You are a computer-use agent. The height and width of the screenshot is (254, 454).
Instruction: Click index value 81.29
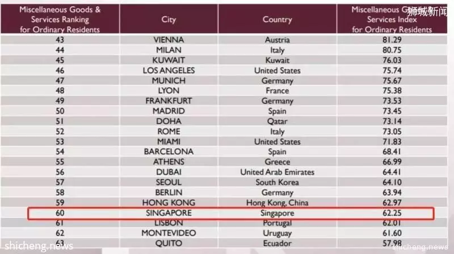point(392,40)
